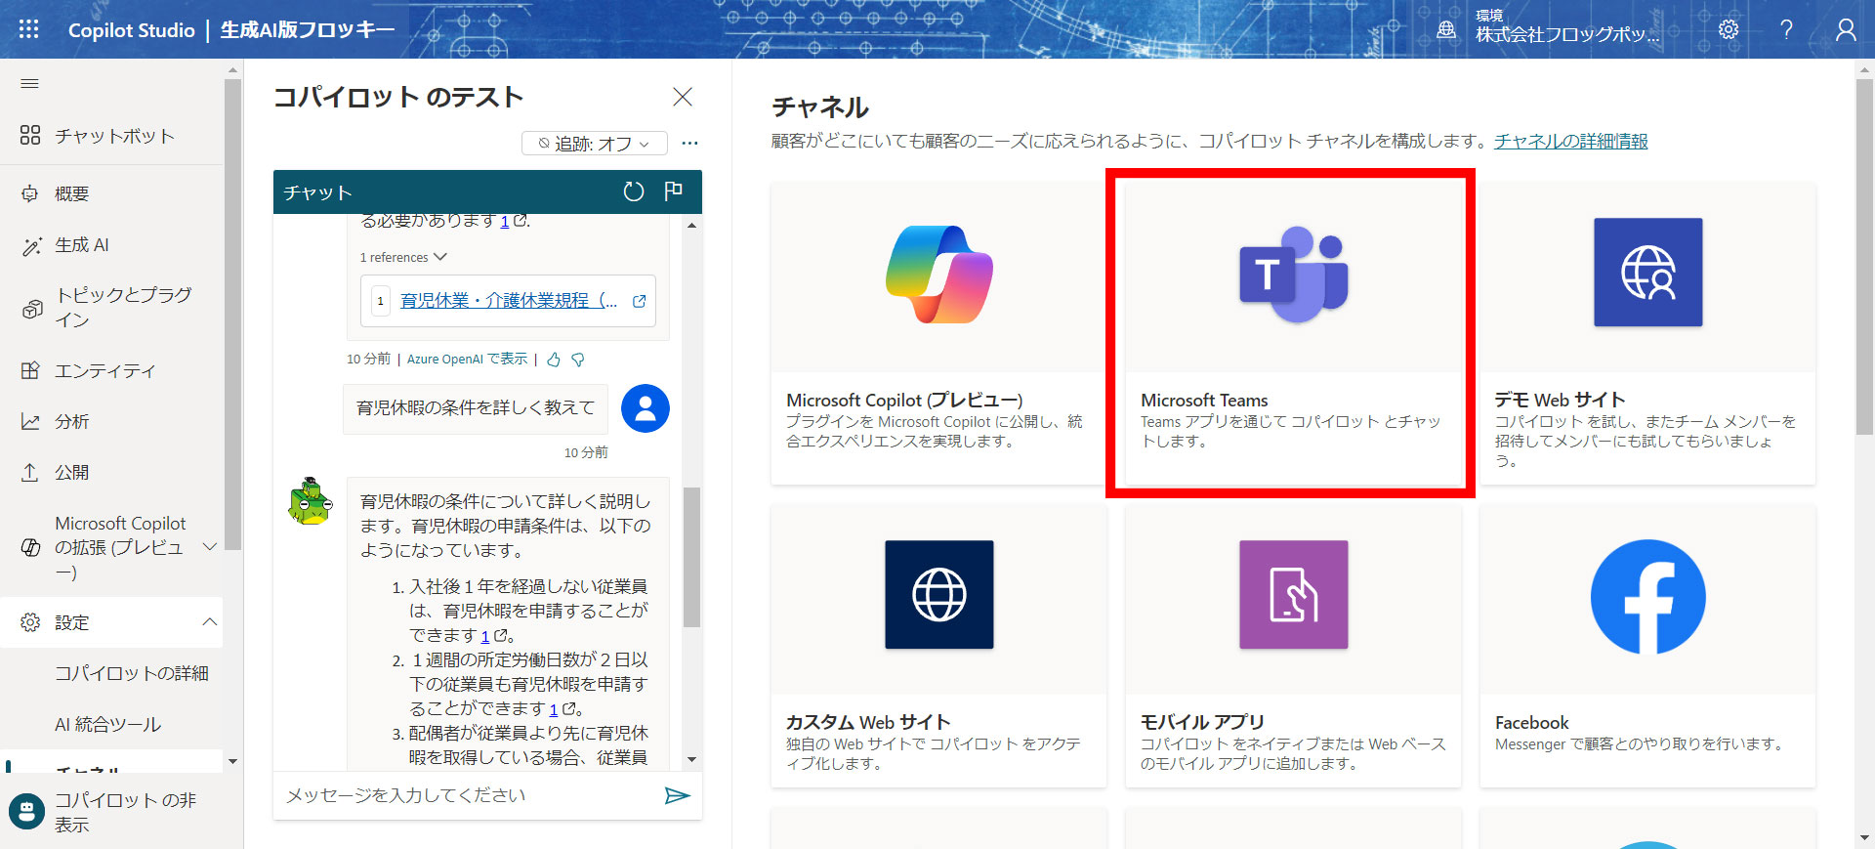
Task: Open the environment picker icon
Action: pos(1446,30)
